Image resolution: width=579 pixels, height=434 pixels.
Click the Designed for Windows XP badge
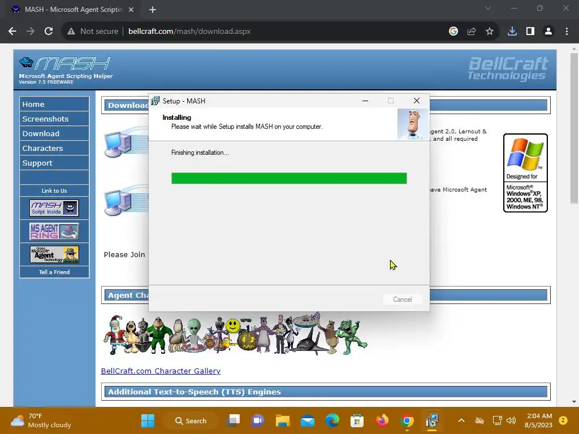click(525, 173)
